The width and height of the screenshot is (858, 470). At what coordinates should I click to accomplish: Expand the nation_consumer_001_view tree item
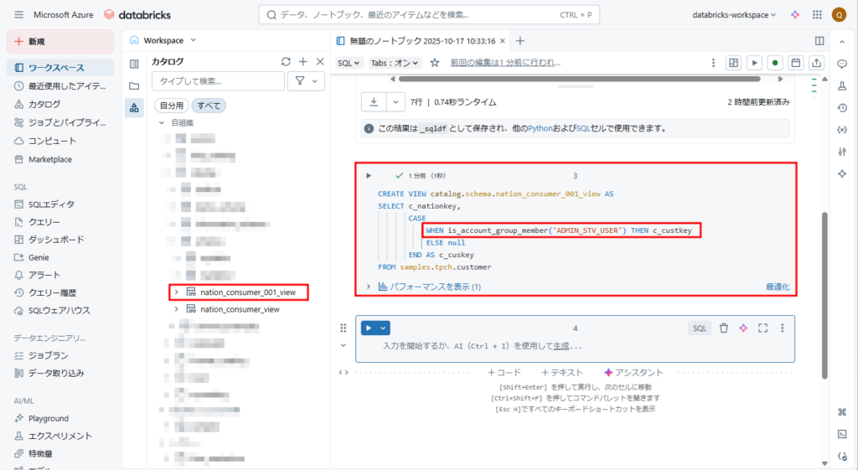pos(176,292)
